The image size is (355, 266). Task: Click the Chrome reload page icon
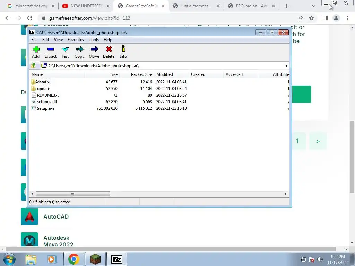(x=30, y=18)
